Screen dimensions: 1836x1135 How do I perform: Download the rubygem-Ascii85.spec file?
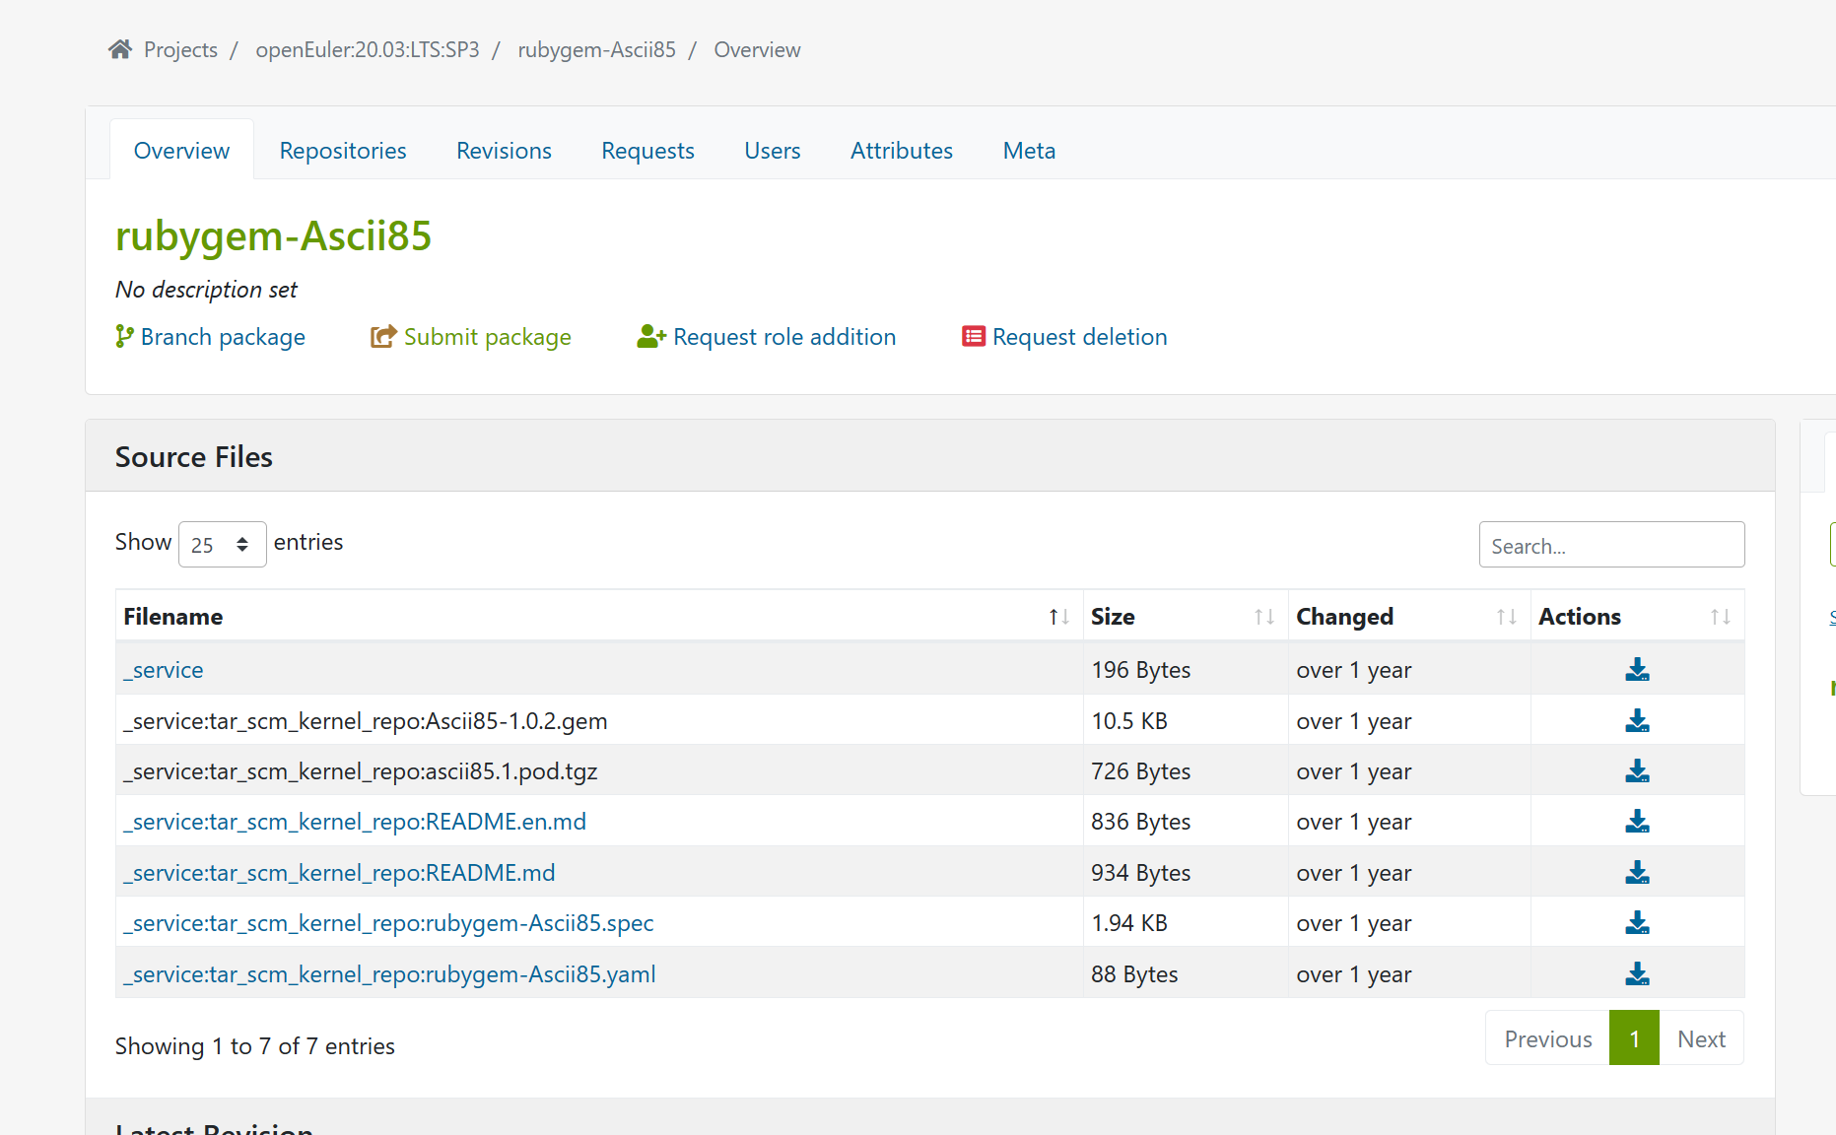tap(1637, 923)
